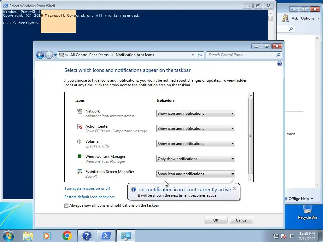This screenshot has width=323, height=242.
Task: Click the OK button
Action: tap(216, 220)
